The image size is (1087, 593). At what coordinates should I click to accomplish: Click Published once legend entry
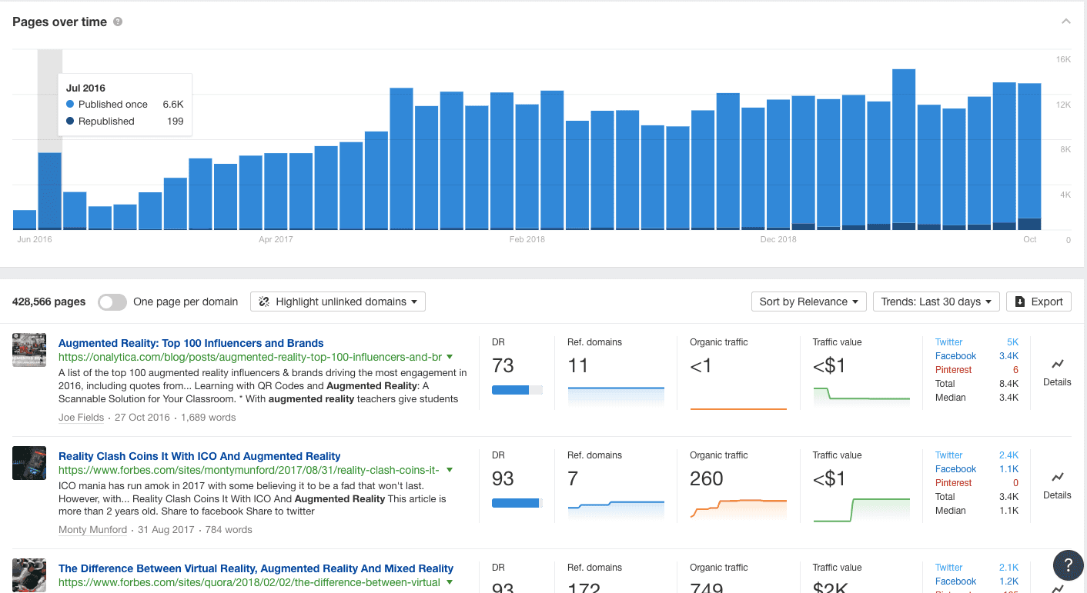(x=125, y=104)
